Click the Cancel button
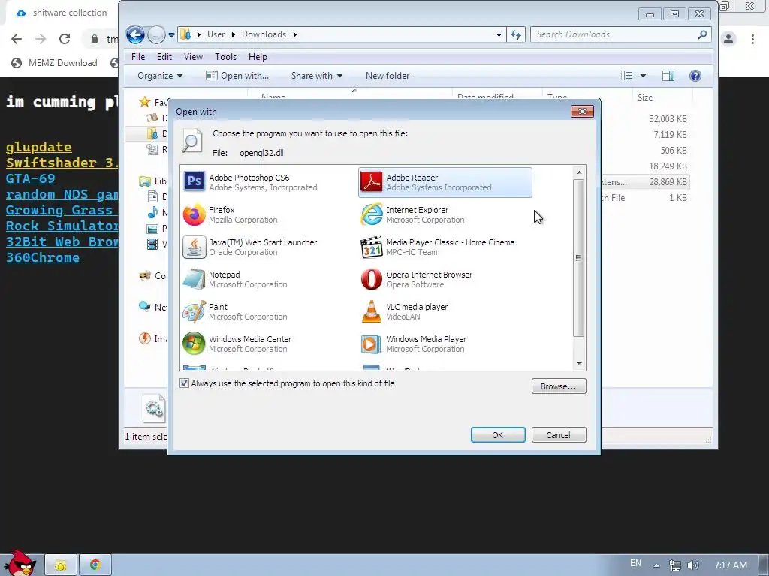 click(x=559, y=434)
